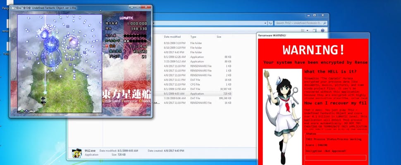The height and width of the screenshot is (165, 401).
Task: Click the th12.exe icon in the details pane
Action: (77, 153)
